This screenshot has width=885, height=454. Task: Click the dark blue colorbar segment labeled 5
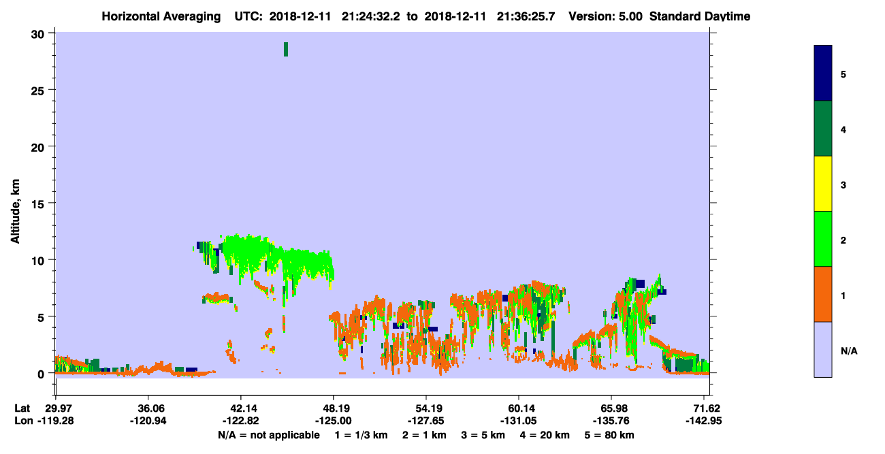point(823,74)
